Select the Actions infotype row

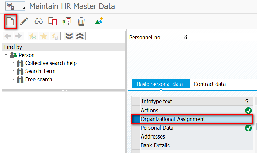192,111
